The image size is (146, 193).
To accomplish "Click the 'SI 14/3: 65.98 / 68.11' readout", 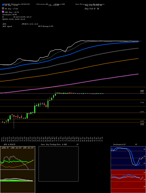I will click(23, 17).
